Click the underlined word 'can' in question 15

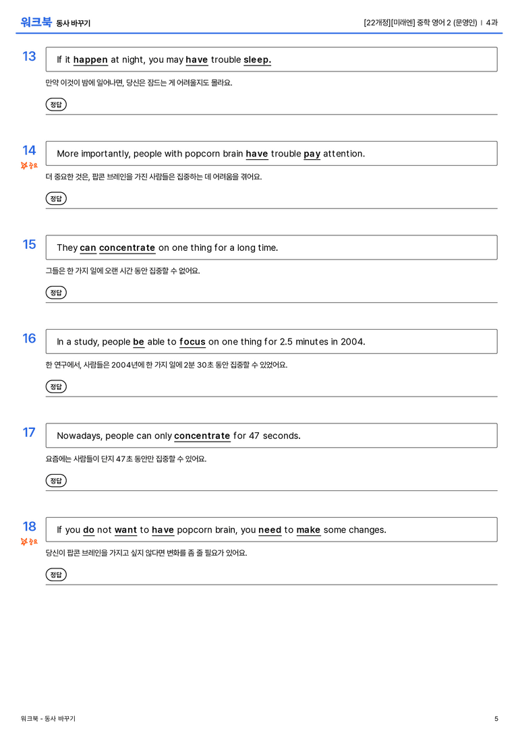(x=88, y=247)
